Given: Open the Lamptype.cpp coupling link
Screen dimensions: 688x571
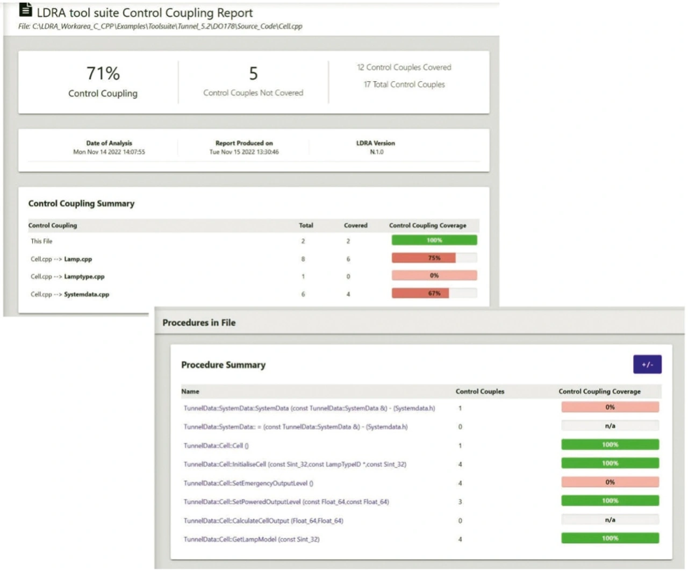Looking at the screenshot, I should [x=84, y=277].
